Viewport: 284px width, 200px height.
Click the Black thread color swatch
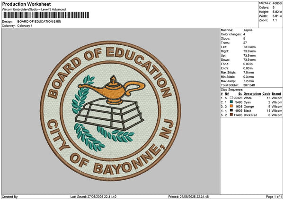[231, 111]
